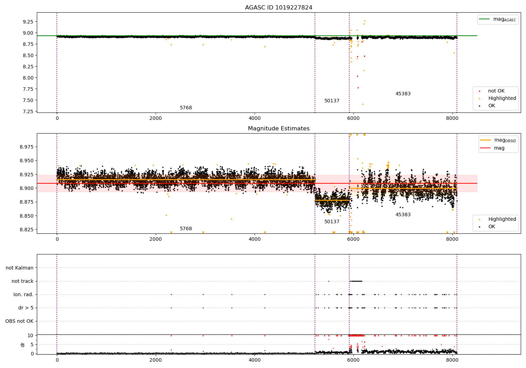
Task: Click the green mag_AGASC legend line sample
Action: coord(485,19)
